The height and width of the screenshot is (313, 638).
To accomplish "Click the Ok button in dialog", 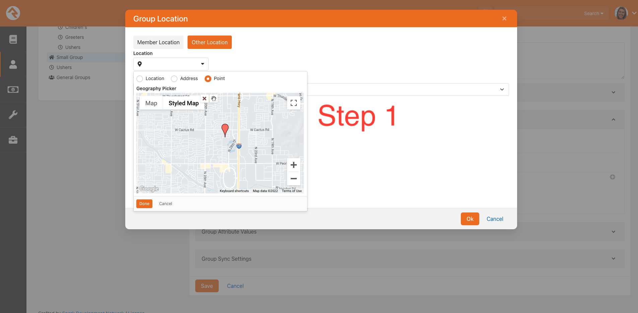I will 470,219.
